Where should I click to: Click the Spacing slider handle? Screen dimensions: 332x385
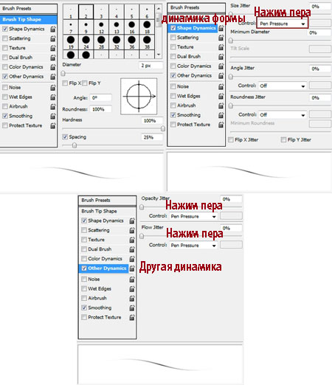75,145
